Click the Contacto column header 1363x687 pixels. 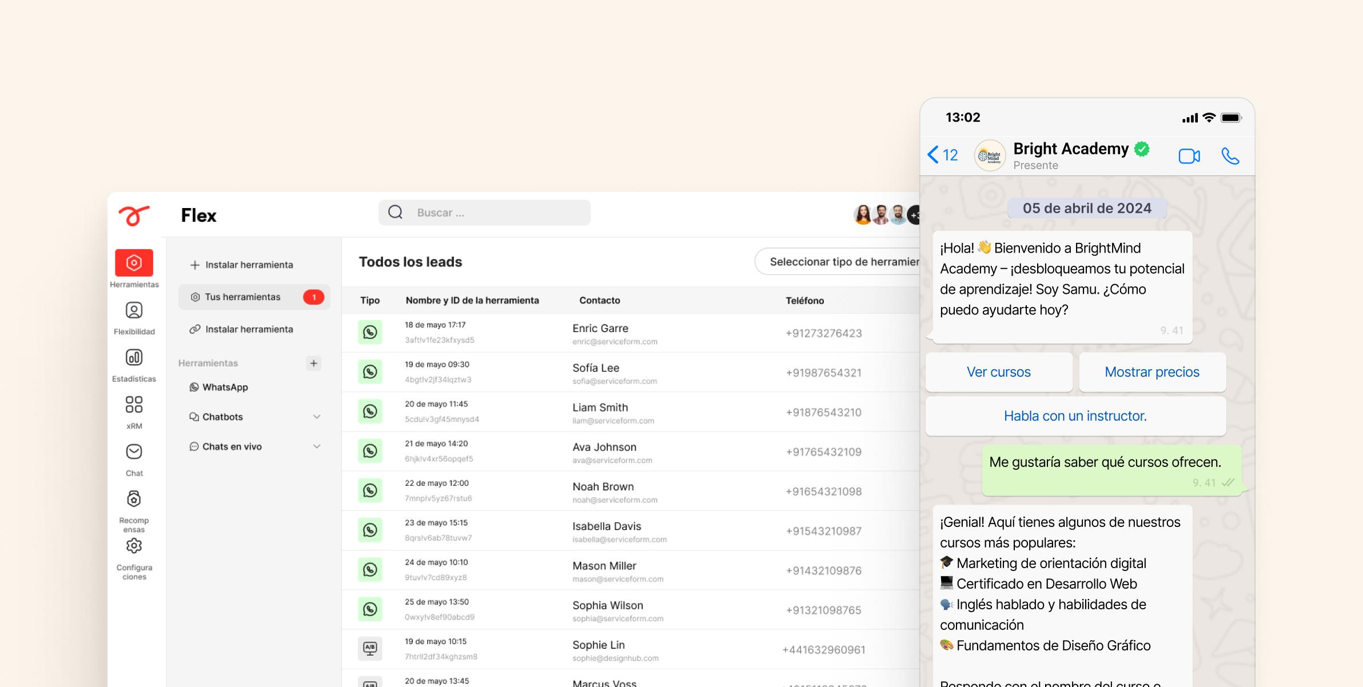click(x=600, y=300)
